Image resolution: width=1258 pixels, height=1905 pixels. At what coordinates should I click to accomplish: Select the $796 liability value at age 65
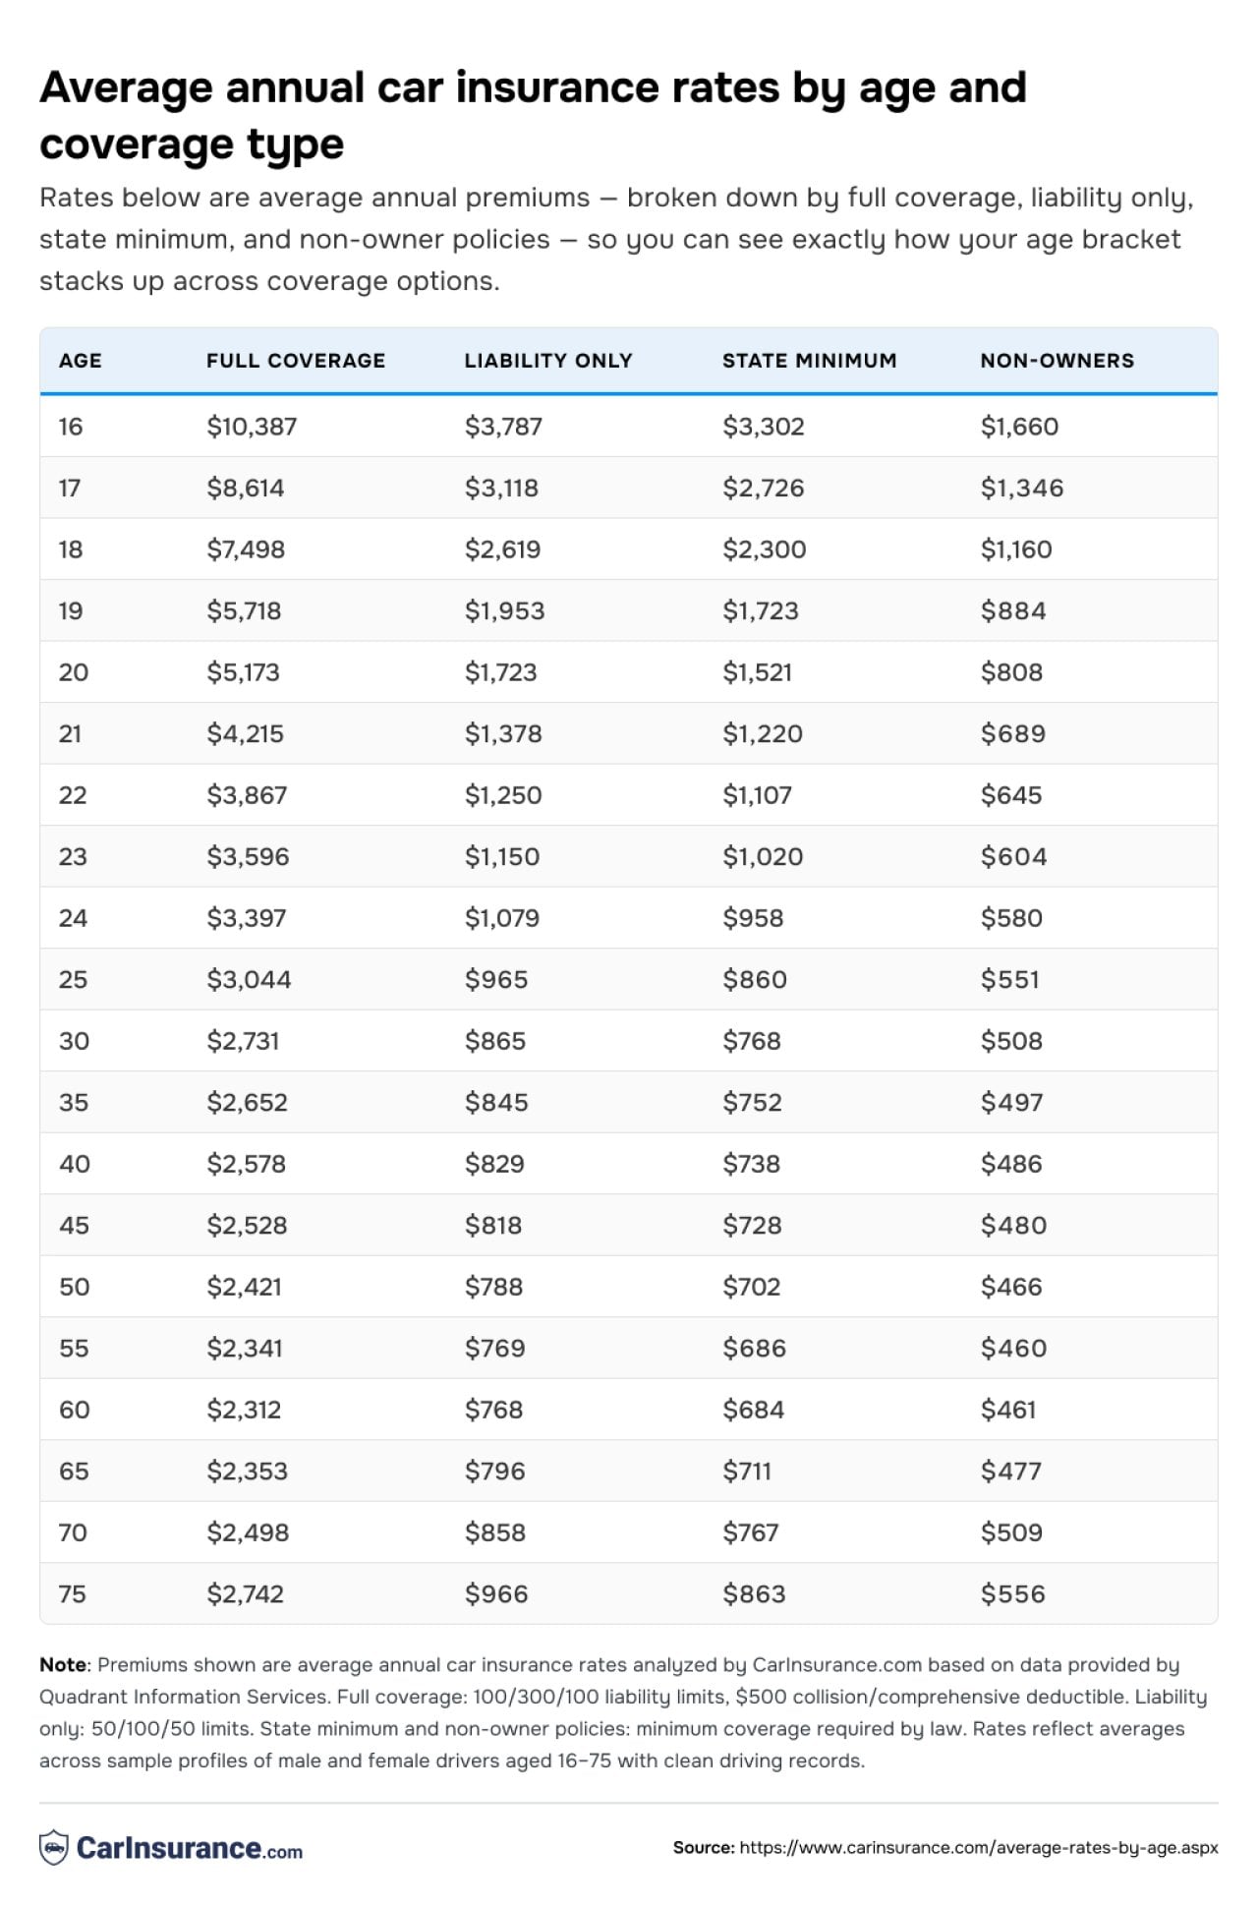click(x=495, y=1471)
